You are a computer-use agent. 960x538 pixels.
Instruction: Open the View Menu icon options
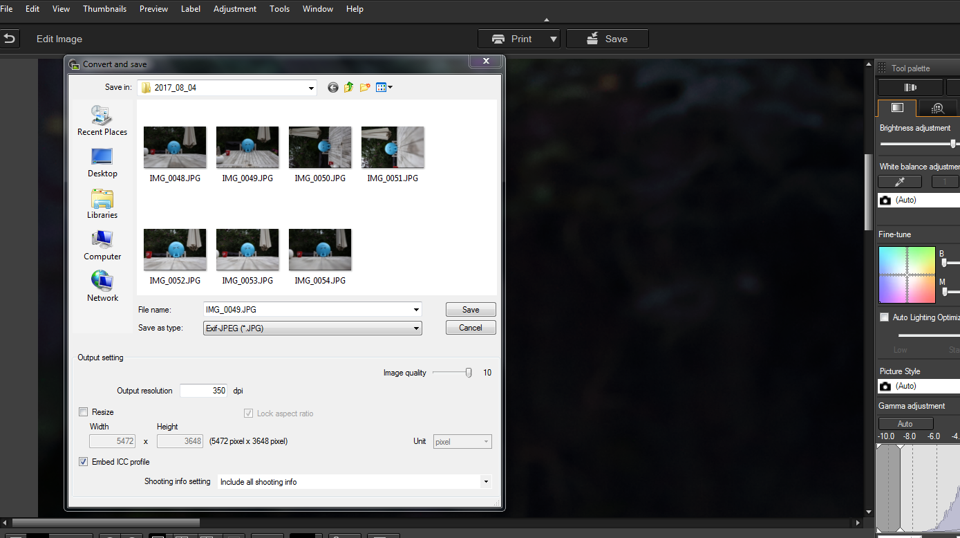[384, 88]
